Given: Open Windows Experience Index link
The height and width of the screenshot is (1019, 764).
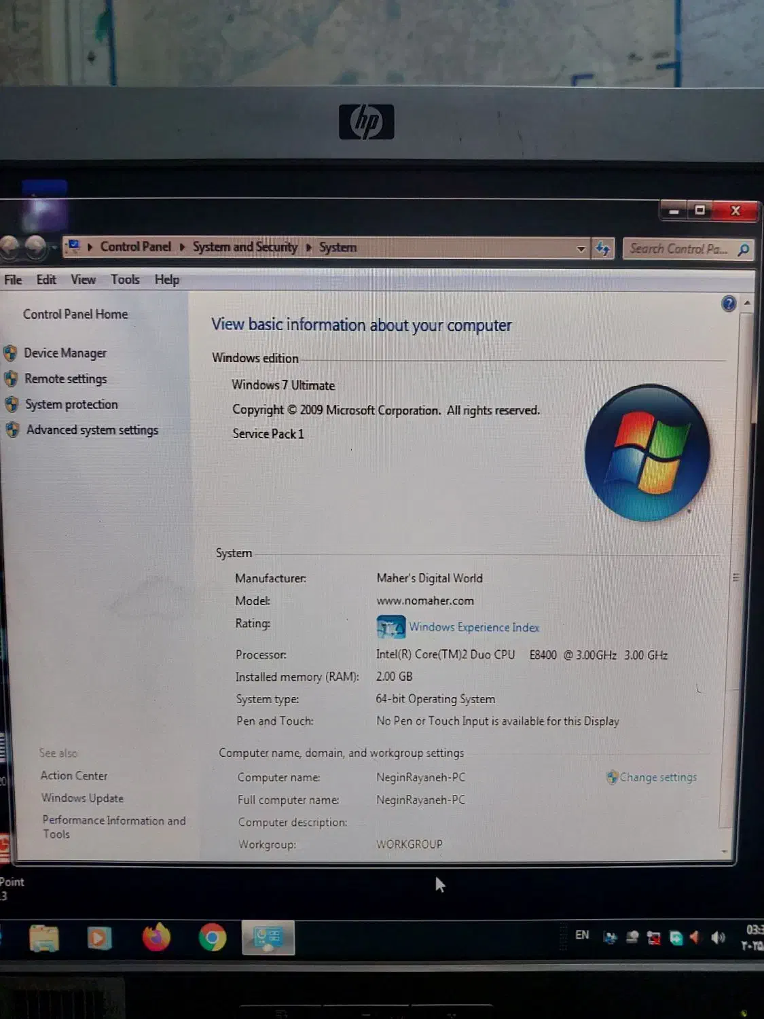Looking at the screenshot, I should (474, 627).
